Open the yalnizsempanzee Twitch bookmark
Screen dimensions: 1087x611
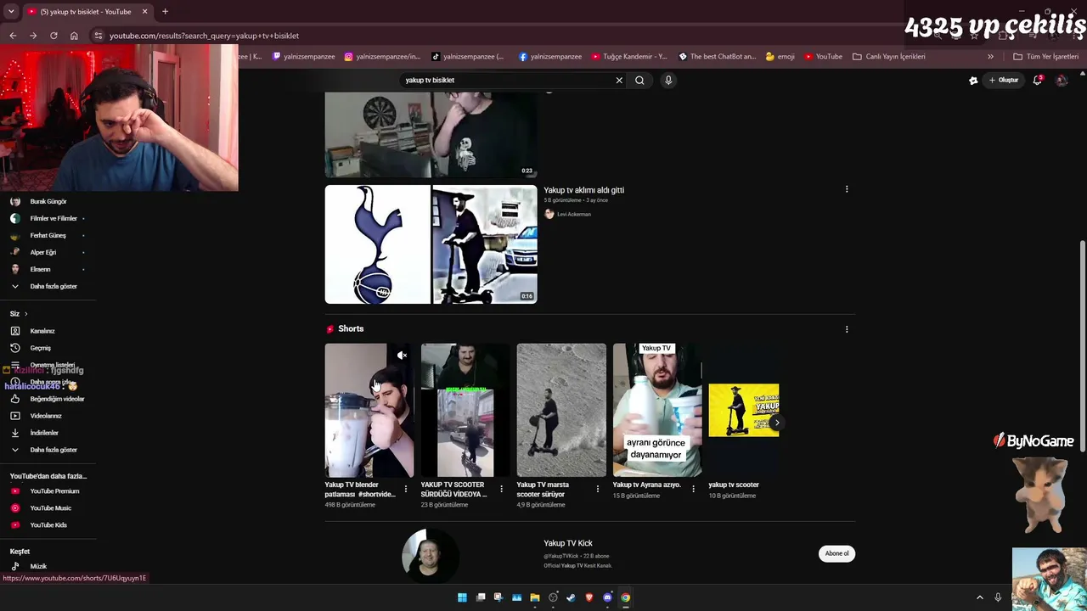pos(303,57)
